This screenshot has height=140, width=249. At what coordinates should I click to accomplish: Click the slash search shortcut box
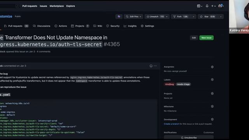(x=17, y=6)
